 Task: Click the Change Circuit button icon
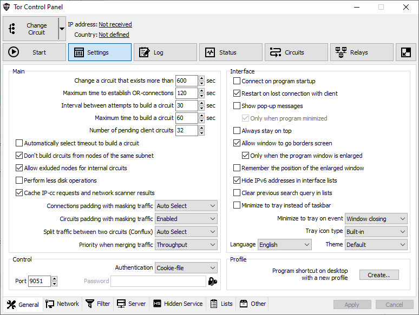pyautogui.click(x=12, y=29)
